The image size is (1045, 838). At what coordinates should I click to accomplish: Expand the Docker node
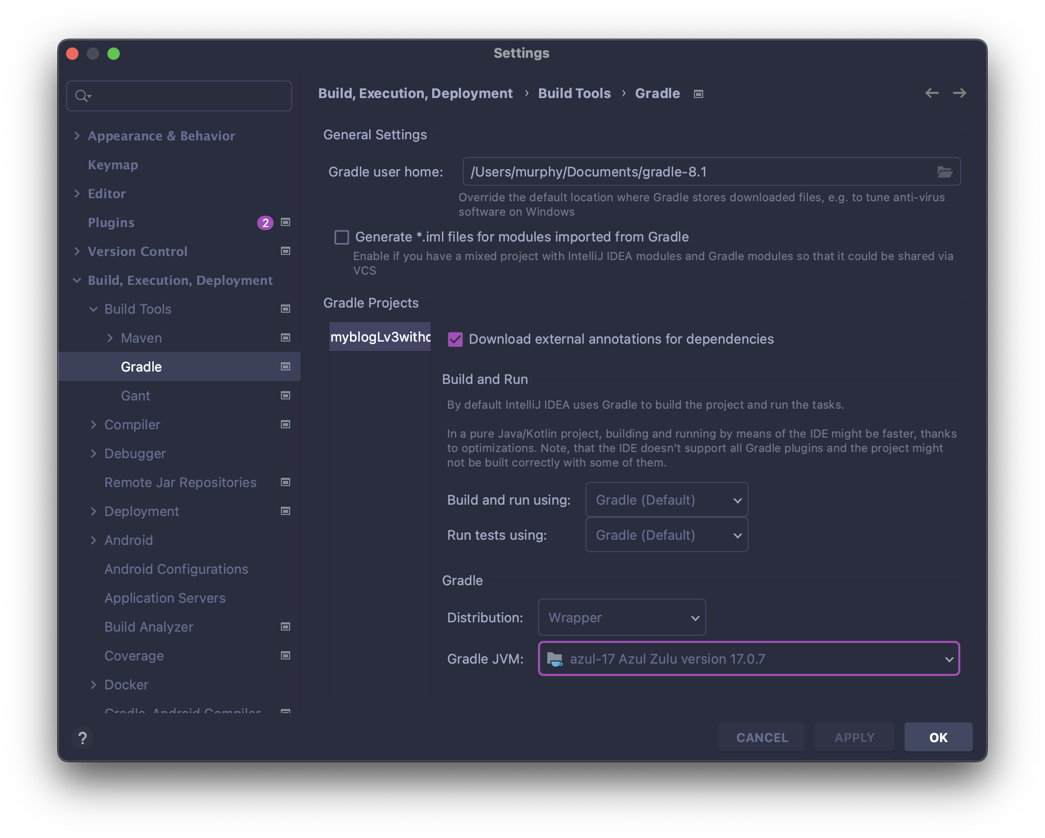[93, 685]
